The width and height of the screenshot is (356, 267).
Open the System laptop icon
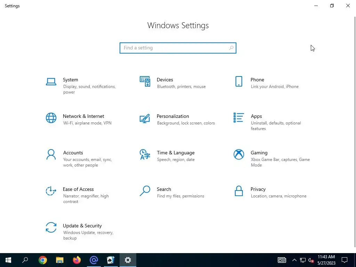[51, 82]
